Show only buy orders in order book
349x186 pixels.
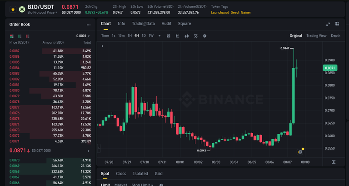point(20,36)
